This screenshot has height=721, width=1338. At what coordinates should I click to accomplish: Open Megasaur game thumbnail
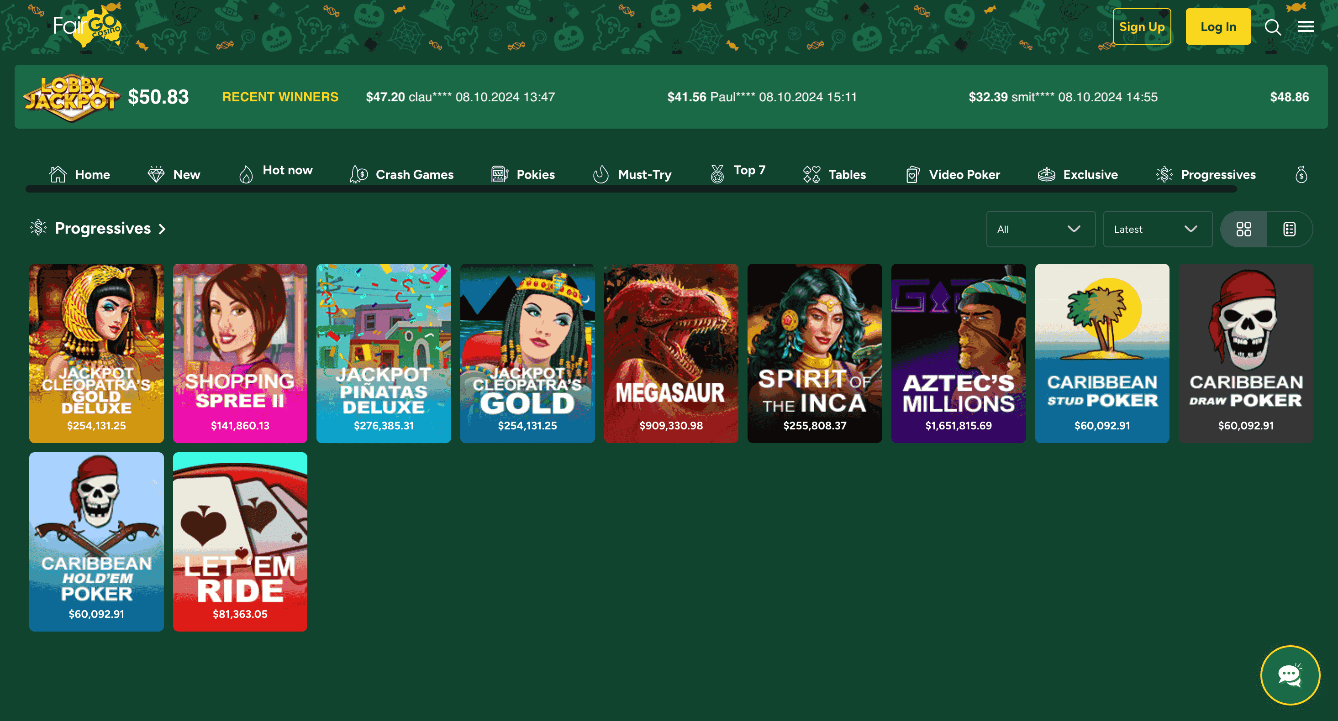click(x=671, y=353)
